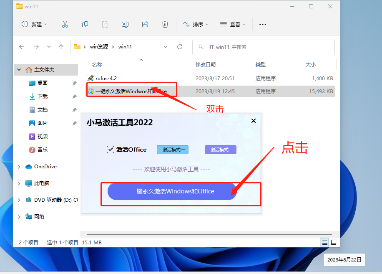Go forward with the right arrow
This screenshot has width=382, height=274.
coord(36,47)
